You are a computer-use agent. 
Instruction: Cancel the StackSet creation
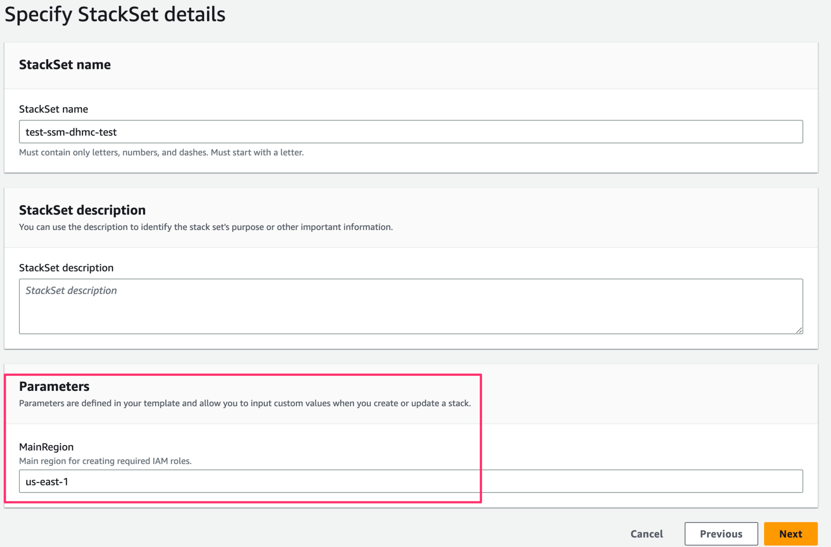(646, 534)
